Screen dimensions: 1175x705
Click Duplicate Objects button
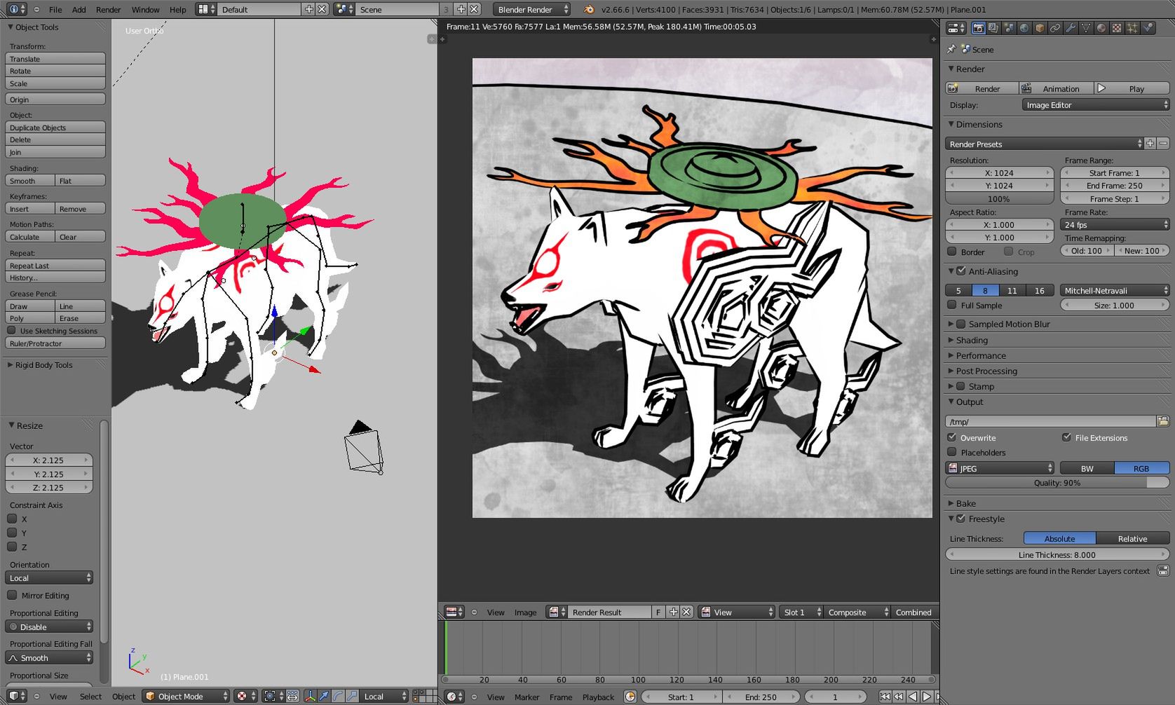click(55, 128)
